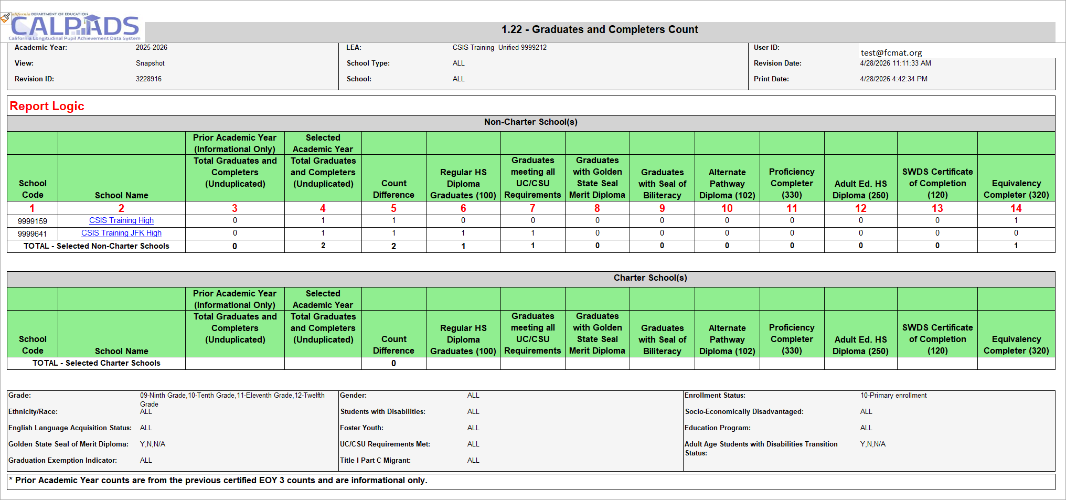
Task: Click "Title I Part C Migrant:" label
Action: (x=375, y=460)
